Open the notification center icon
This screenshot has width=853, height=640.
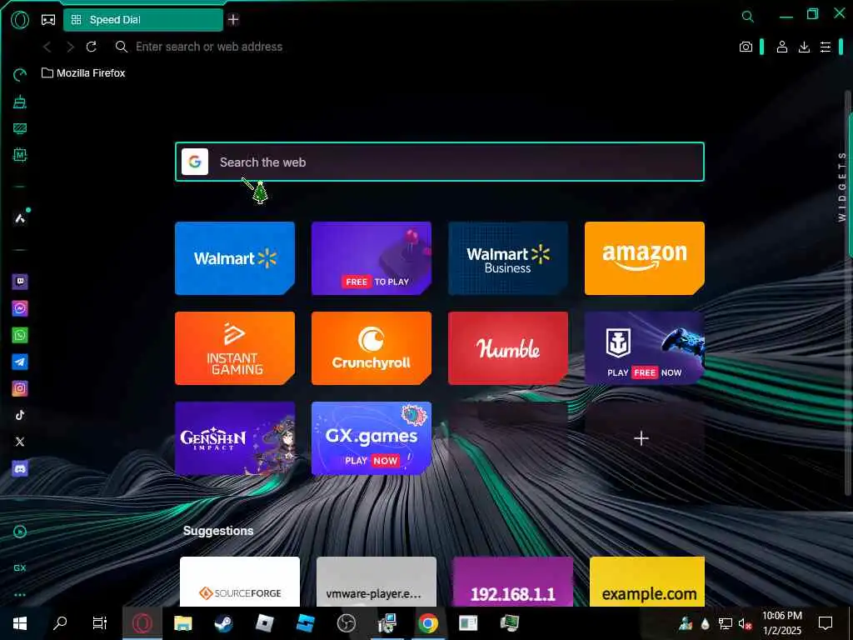click(826, 623)
